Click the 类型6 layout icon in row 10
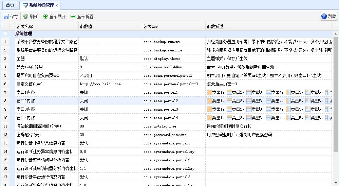The image size is (339, 186). click(x=308, y=118)
